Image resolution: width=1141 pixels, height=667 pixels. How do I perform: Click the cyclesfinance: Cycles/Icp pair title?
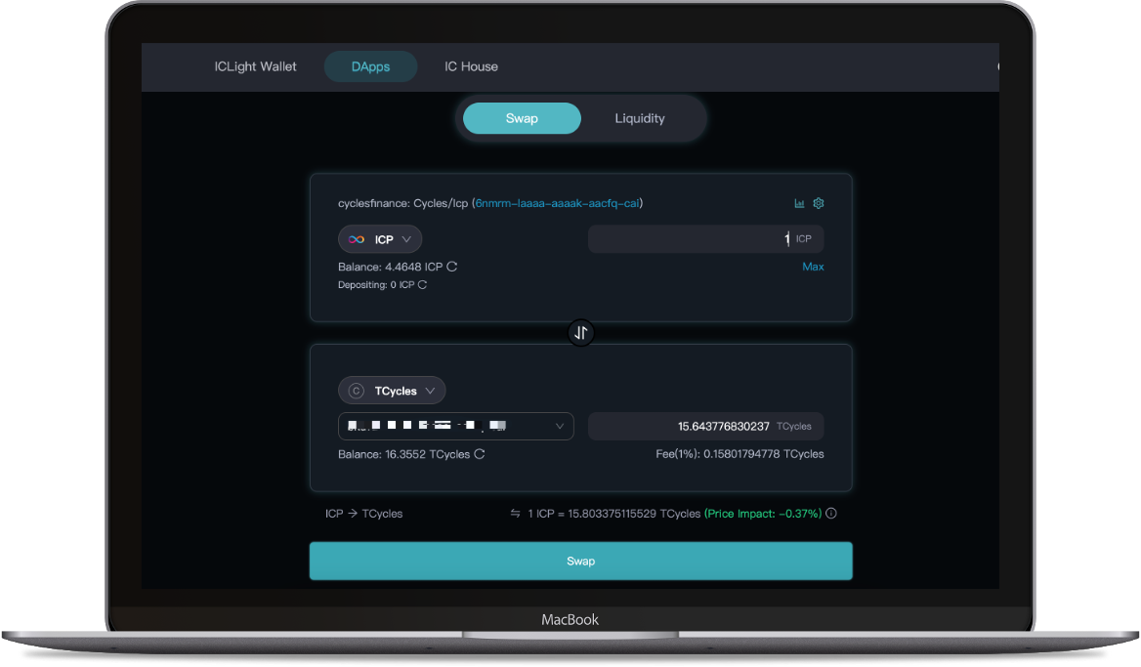click(403, 204)
